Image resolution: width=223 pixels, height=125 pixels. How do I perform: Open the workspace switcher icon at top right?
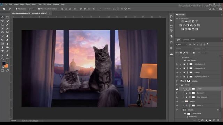point(214,9)
